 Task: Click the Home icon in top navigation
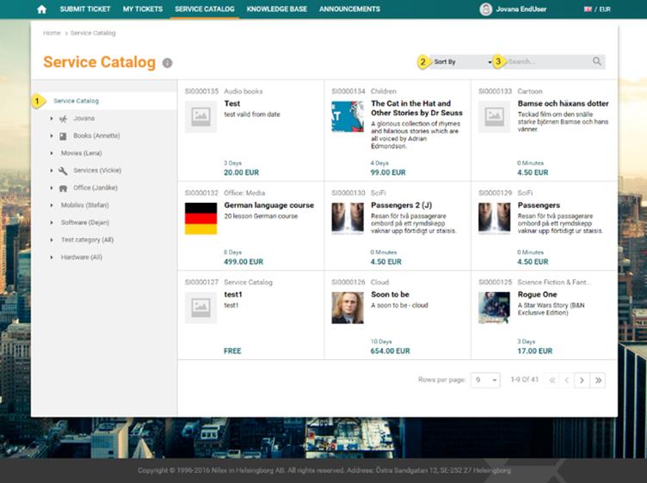(42, 9)
